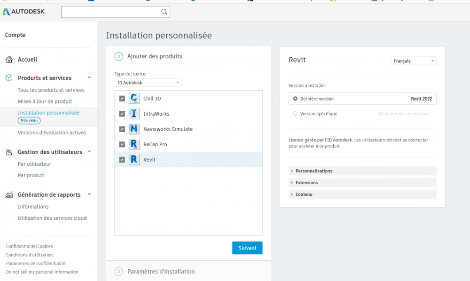Uncheck the Civil 3D checkbox

(122, 99)
